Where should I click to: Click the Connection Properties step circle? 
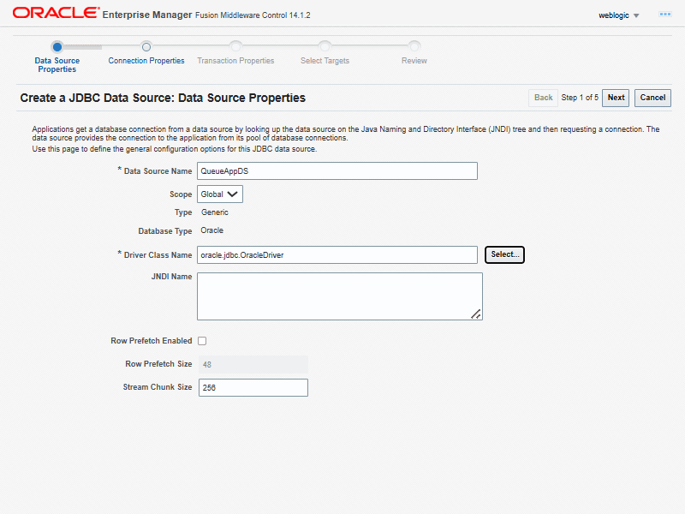[x=146, y=46]
